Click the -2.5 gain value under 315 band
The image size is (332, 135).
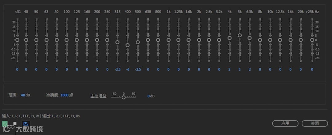[117, 69]
